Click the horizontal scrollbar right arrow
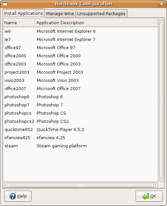Image resolution: width=167 pixels, height=206 pixels. tap(156, 185)
